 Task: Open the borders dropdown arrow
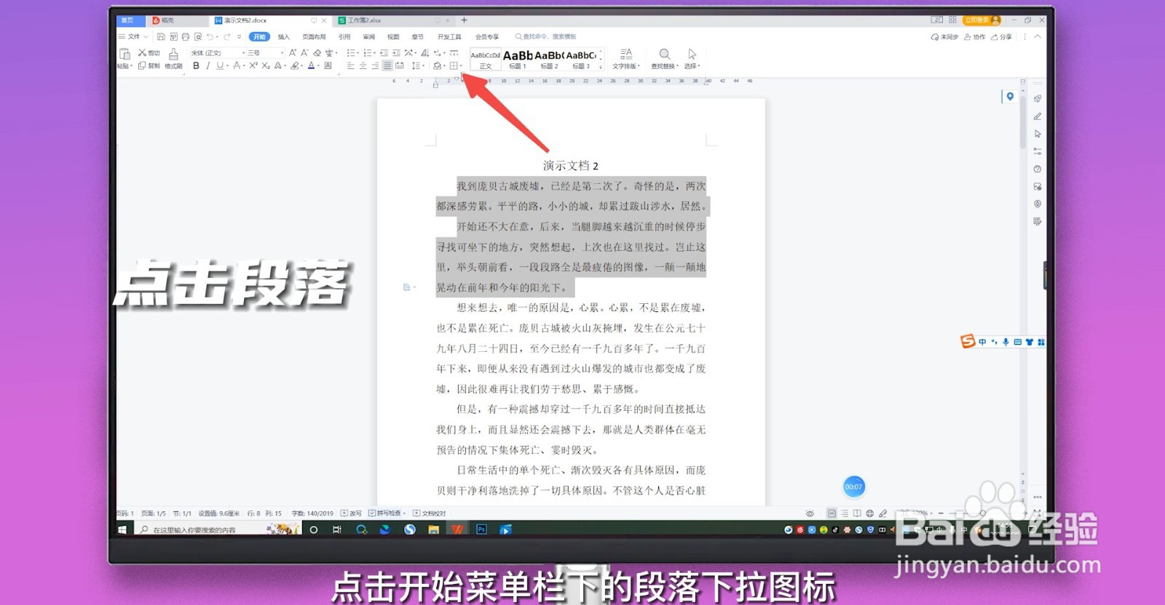[x=461, y=66]
